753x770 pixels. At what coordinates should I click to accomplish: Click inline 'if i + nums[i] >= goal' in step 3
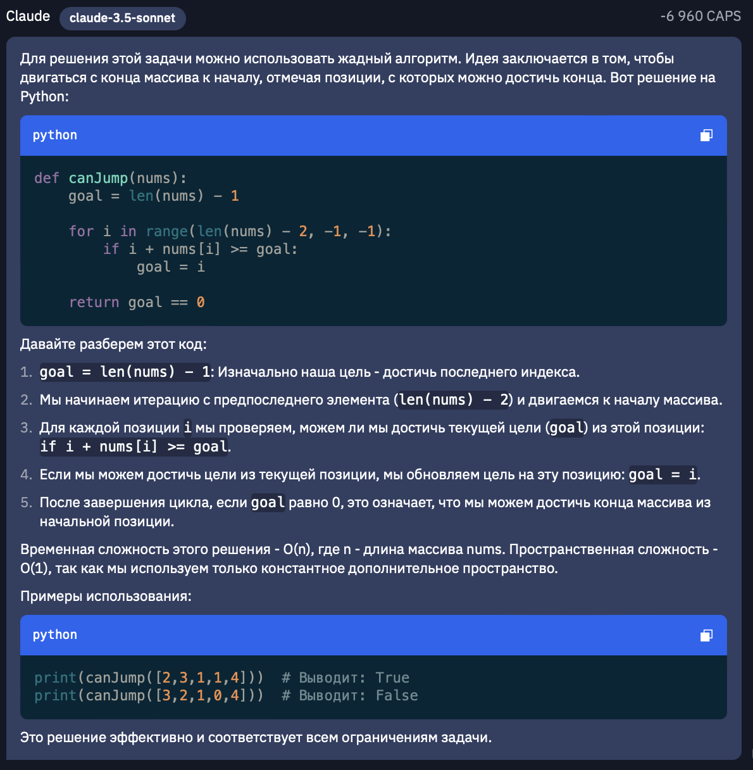click(x=134, y=447)
